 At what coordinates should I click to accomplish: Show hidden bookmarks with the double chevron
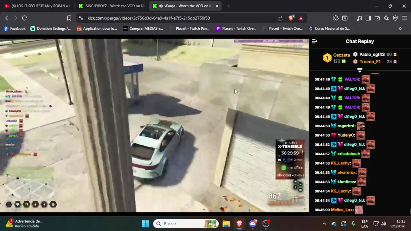click(x=400, y=29)
